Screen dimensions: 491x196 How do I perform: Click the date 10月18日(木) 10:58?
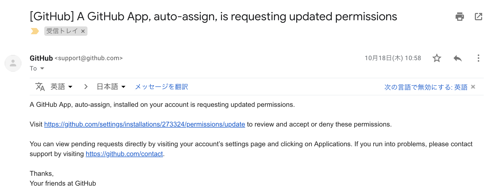393,58
